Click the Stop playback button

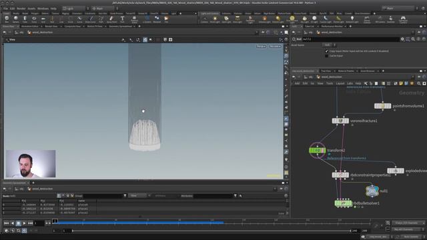(x=18, y=223)
